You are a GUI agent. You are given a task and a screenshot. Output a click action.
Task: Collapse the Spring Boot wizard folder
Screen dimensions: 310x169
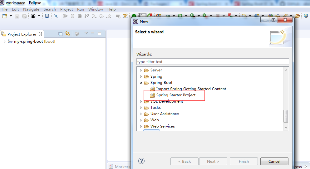(x=141, y=83)
